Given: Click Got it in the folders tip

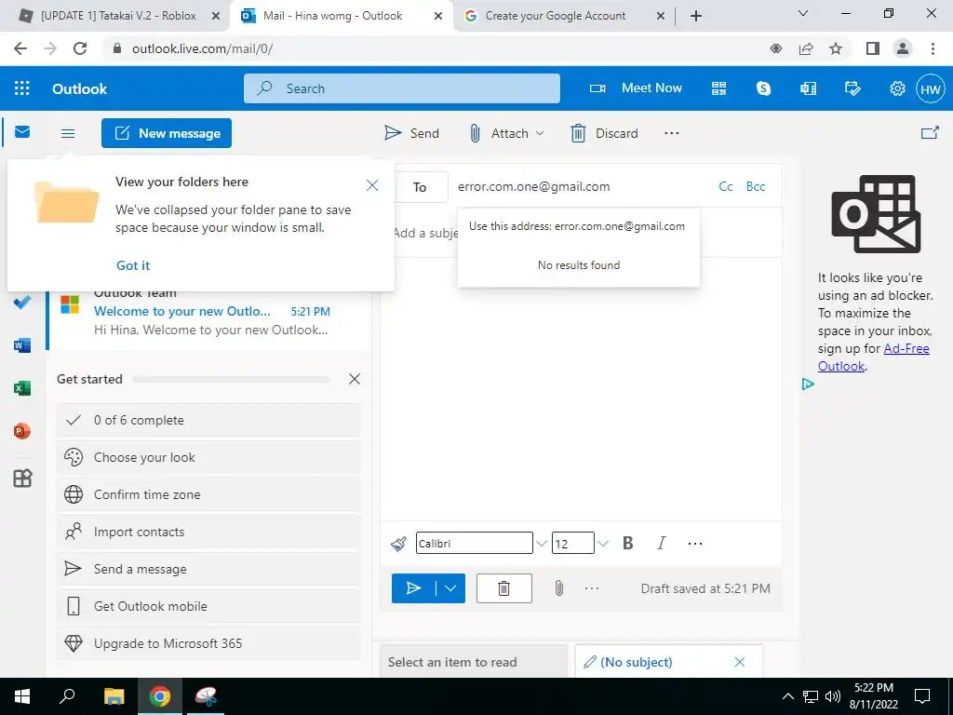Looking at the screenshot, I should click(x=133, y=265).
